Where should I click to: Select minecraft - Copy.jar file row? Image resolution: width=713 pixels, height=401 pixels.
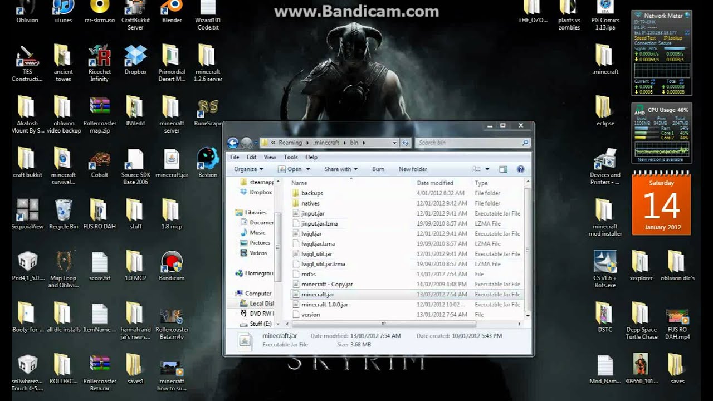(406, 284)
